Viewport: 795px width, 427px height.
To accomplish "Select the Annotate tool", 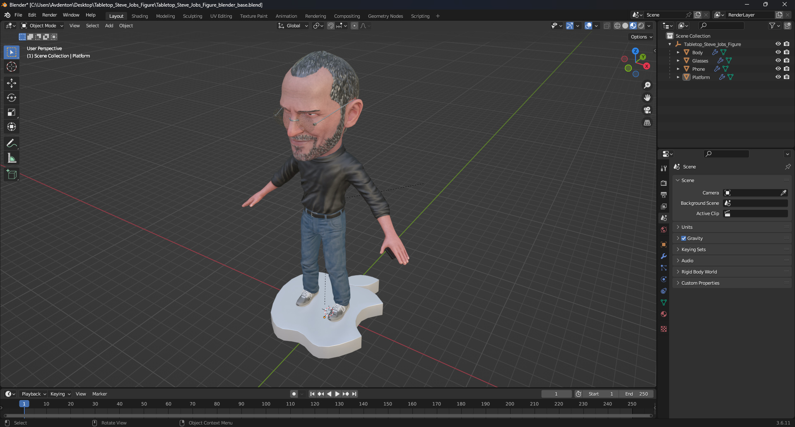I will [12, 144].
